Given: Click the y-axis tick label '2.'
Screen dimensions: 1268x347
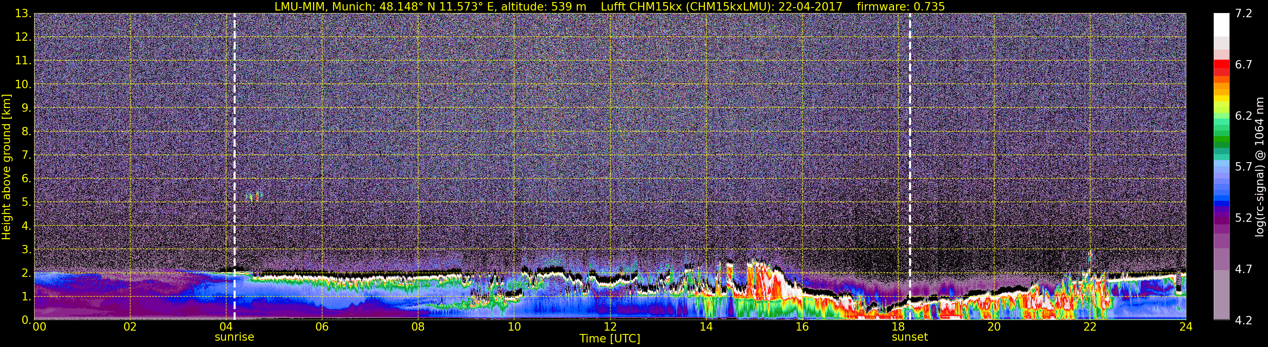Looking at the screenshot, I should coord(27,273).
